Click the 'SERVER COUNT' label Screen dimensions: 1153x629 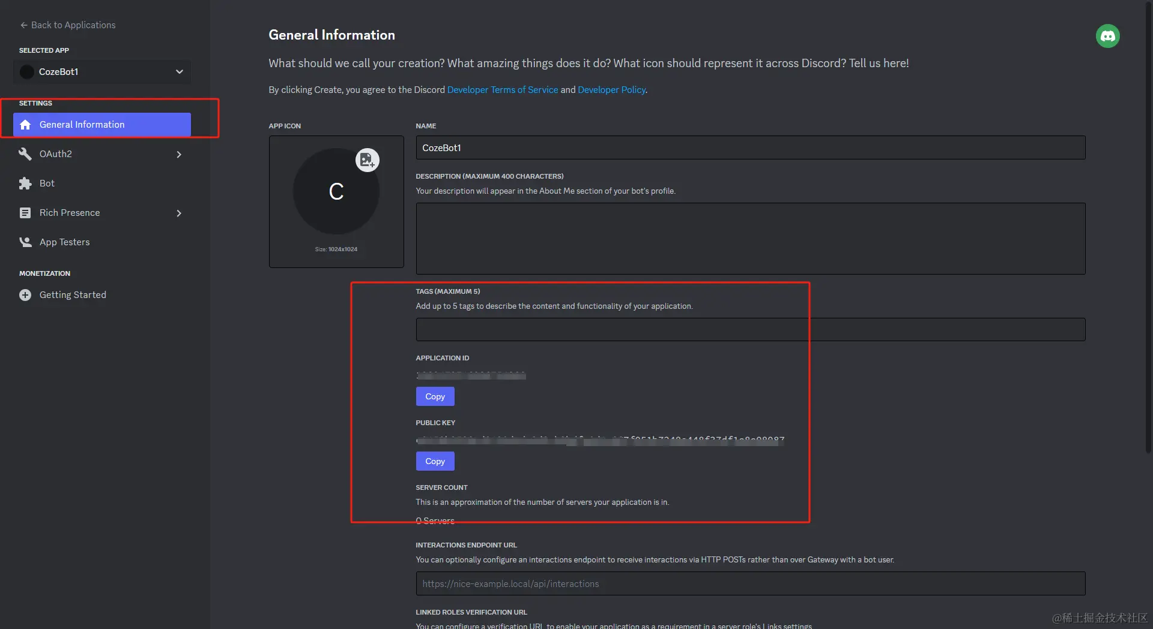pos(441,487)
